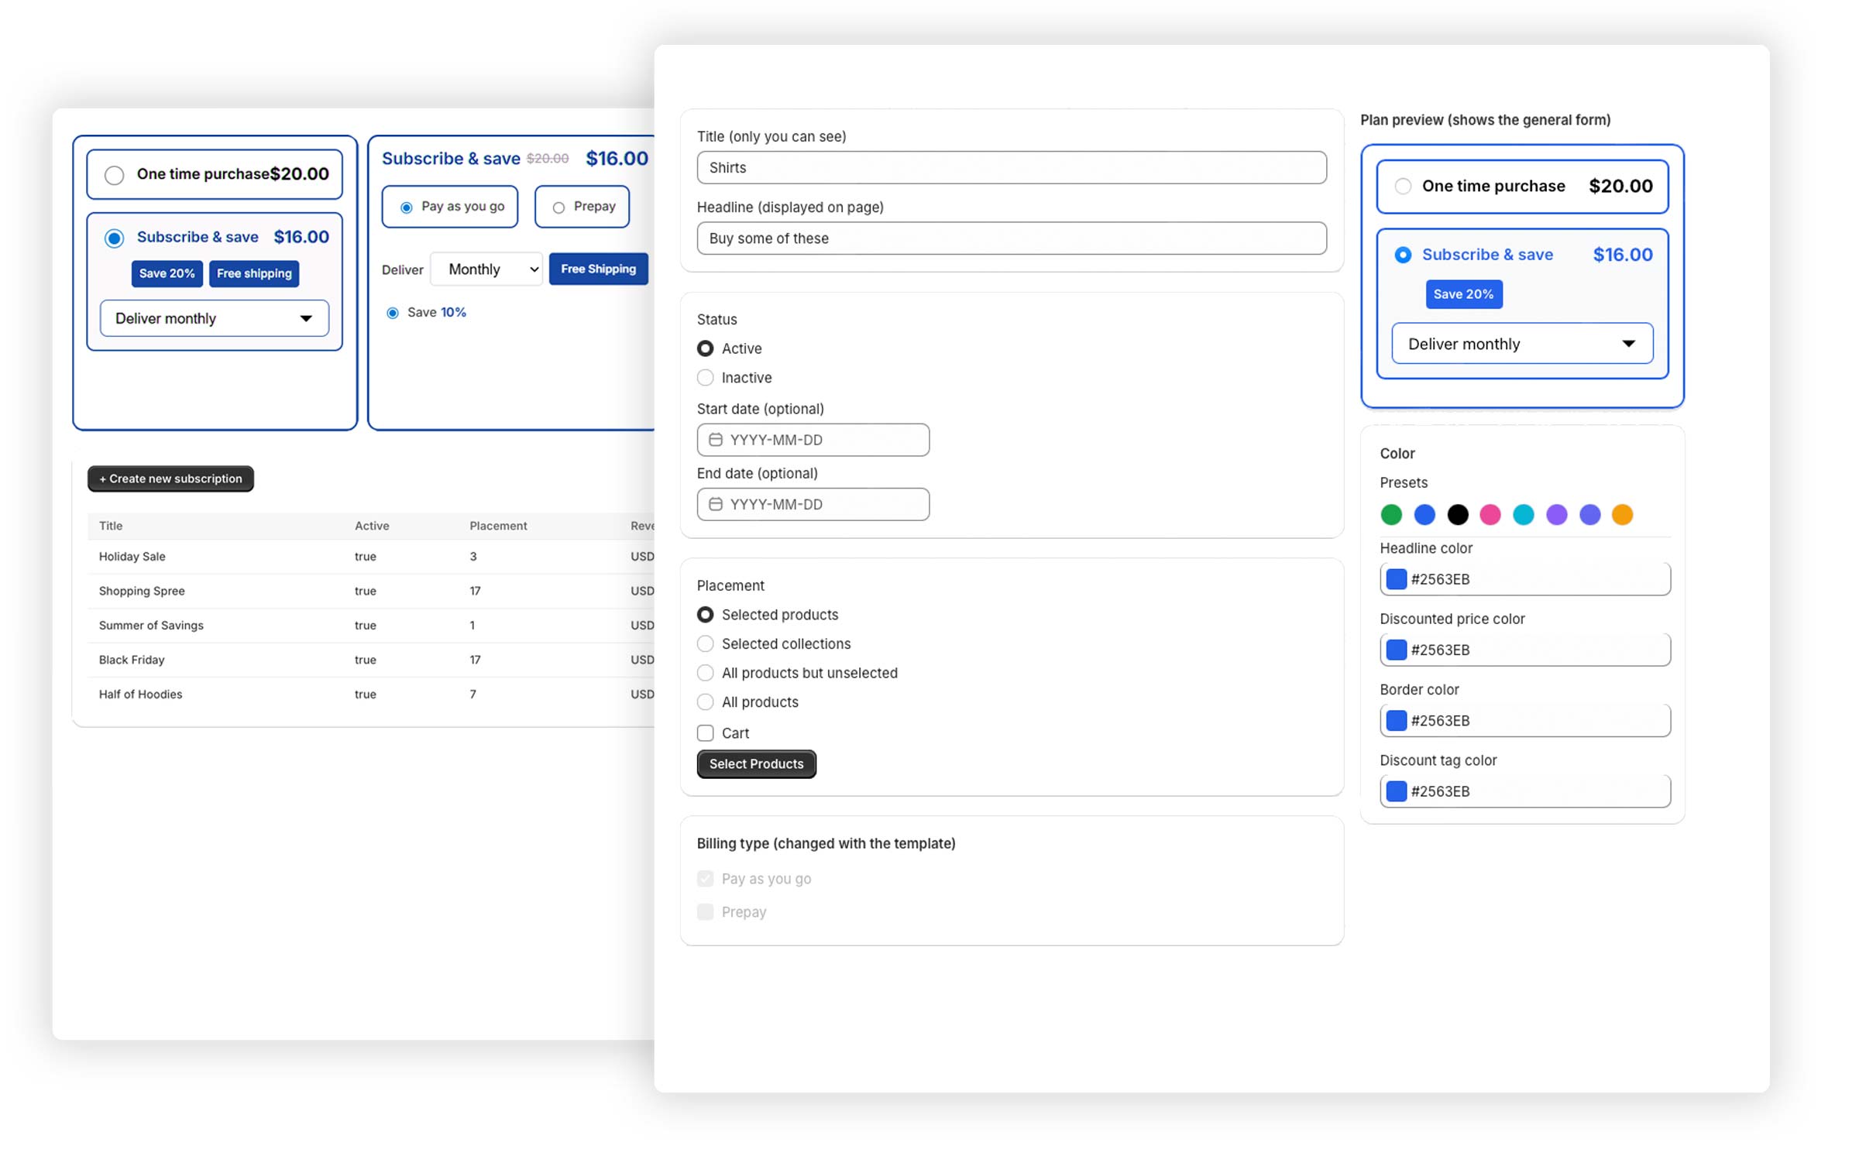Toggle the disabled Prepay billing checkbox
Screen dimensions: 1859x1149
pos(705,912)
